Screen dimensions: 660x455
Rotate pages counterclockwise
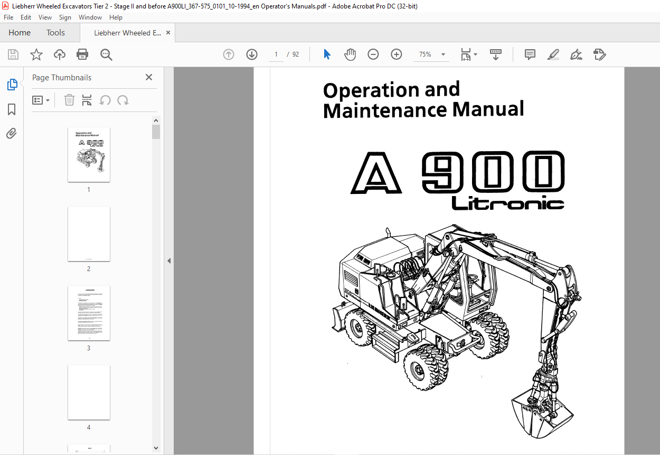pos(105,100)
